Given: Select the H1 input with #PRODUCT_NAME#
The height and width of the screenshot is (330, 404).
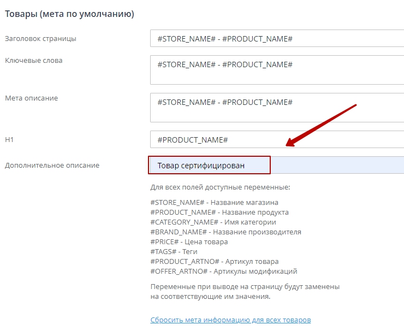Looking at the screenshot, I should click(x=276, y=140).
